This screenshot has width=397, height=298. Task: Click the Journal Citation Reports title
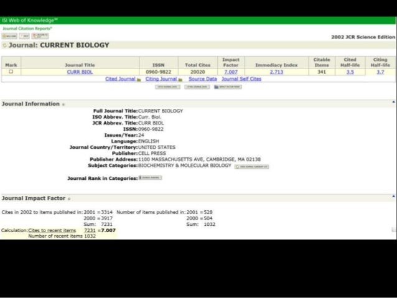point(27,29)
